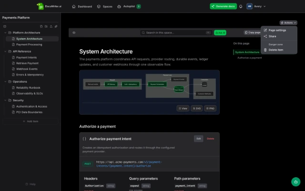This screenshot has width=305, height=191.
Task: Click the export upload icon in sidebar toolbar
Action: pyautogui.click(x=51, y=26)
